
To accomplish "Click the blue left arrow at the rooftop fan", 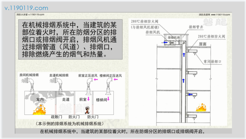I will [x=165, y=42].
